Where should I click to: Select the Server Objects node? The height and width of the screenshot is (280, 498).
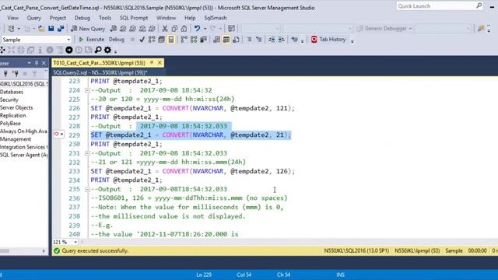click(16, 107)
